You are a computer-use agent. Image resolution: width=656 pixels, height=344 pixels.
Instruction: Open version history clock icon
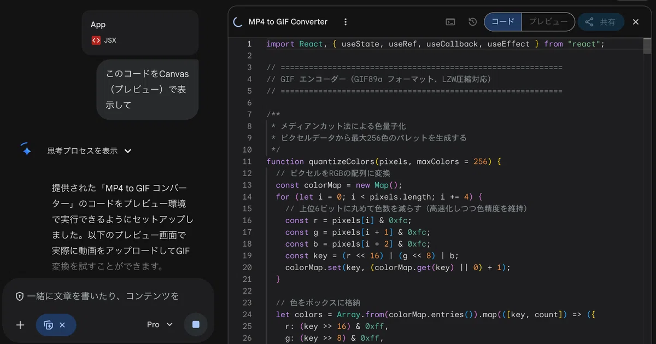473,22
